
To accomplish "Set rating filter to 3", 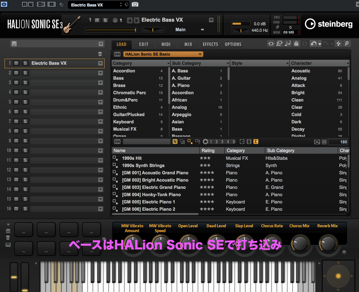I will pyautogui.click(x=222, y=142).
